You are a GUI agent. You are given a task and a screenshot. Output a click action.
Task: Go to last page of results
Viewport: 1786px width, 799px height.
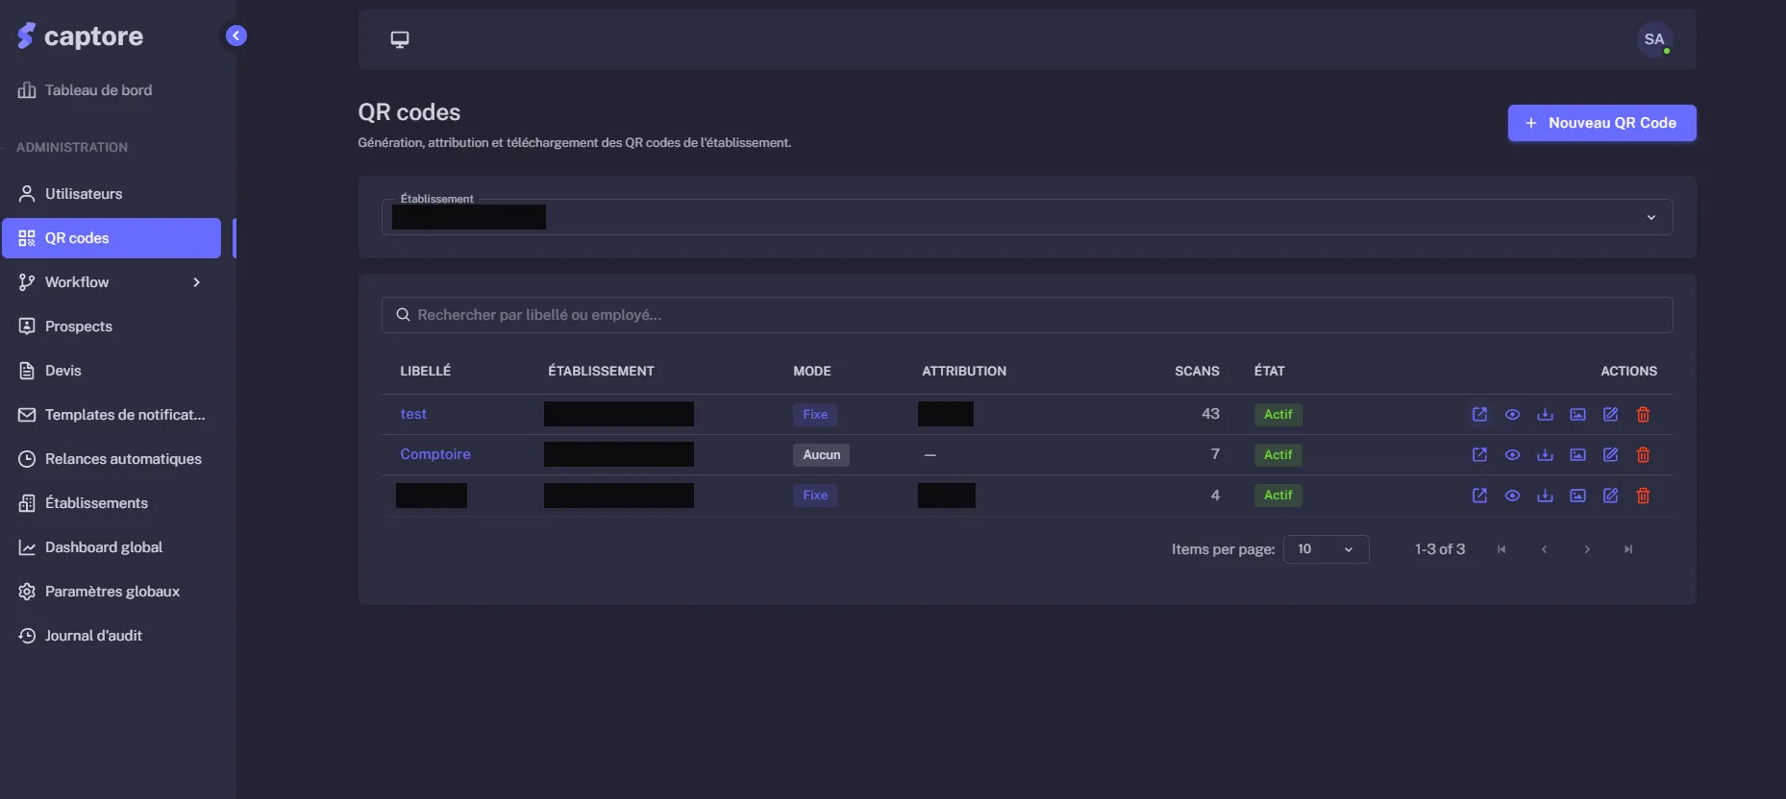1628,549
